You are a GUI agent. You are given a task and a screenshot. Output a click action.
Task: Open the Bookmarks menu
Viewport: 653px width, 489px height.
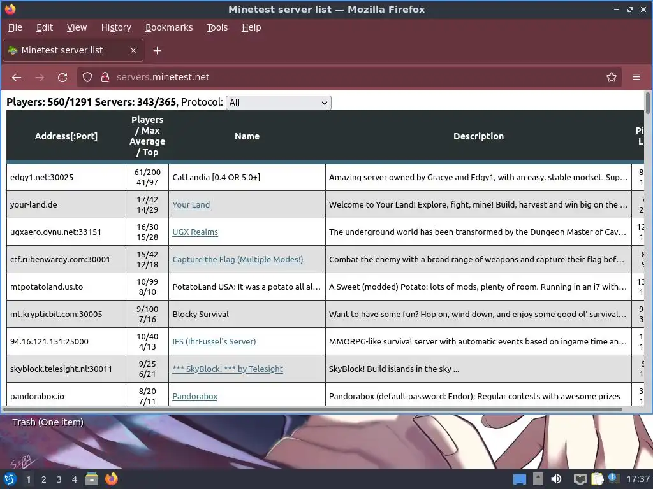(x=169, y=27)
